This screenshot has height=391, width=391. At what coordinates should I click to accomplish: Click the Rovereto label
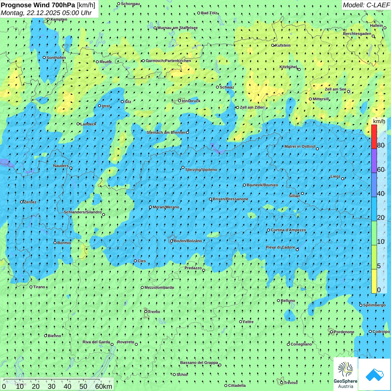(126, 342)
